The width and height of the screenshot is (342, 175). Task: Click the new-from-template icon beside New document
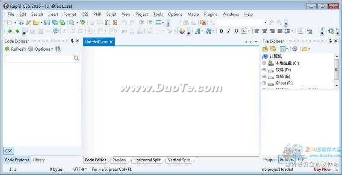click(21, 23)
